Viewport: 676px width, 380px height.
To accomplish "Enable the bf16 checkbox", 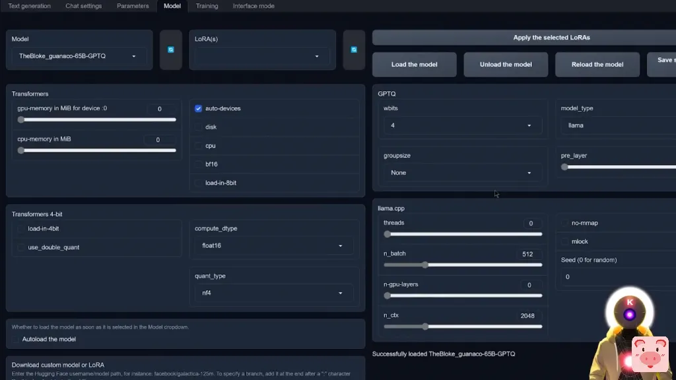I will [x=199, y=164].
